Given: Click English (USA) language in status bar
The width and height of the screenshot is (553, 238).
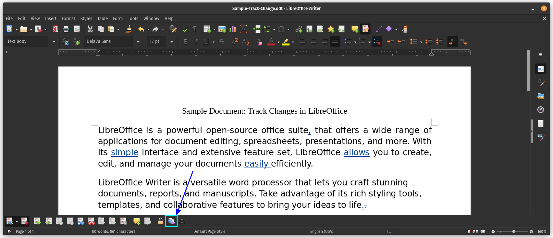Looking at the screenshot, I should click(x=322, y=232).
